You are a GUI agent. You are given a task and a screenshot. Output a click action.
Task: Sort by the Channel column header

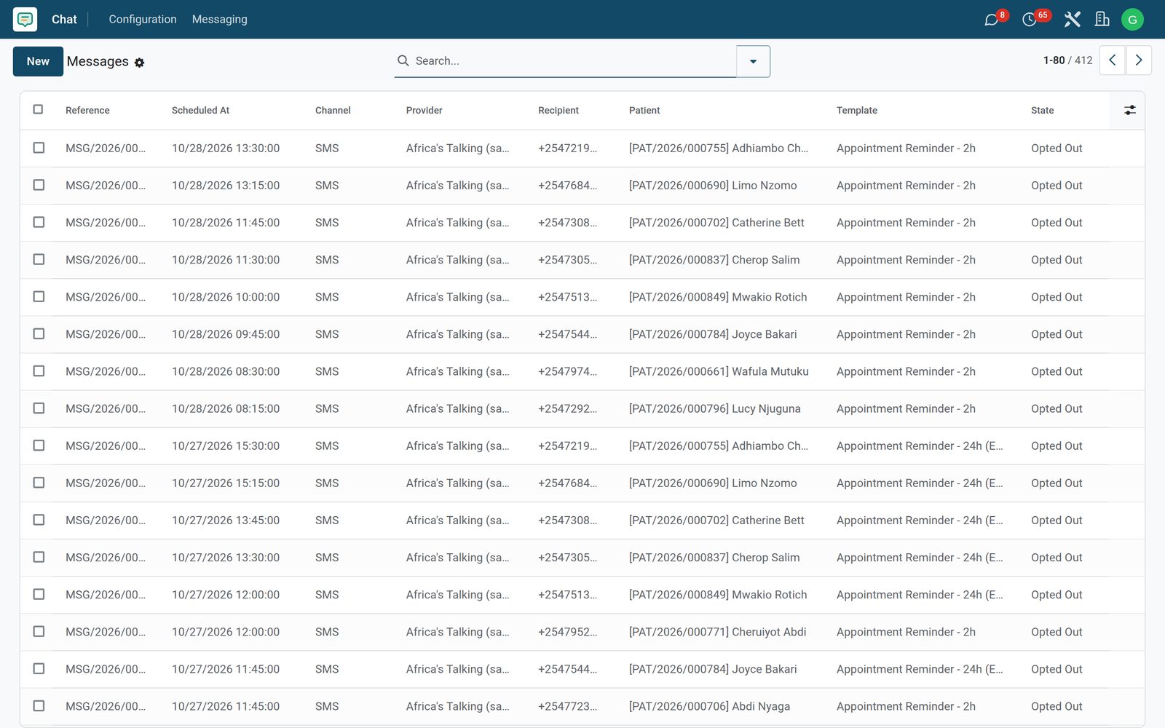[x=333, y=111]
